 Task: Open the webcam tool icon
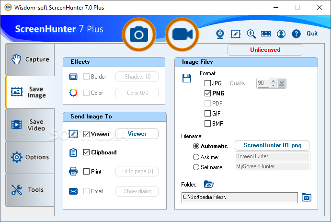click(x=220, y=34)
